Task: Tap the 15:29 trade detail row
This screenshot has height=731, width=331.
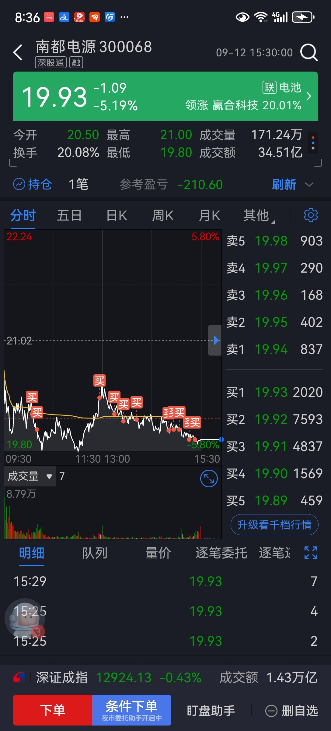Action: 165,581
